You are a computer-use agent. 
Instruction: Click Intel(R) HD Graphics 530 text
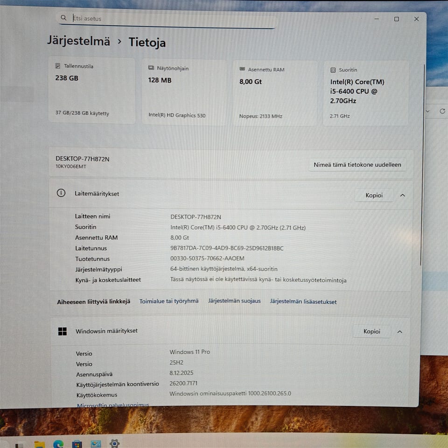click(x=177, y=115)
